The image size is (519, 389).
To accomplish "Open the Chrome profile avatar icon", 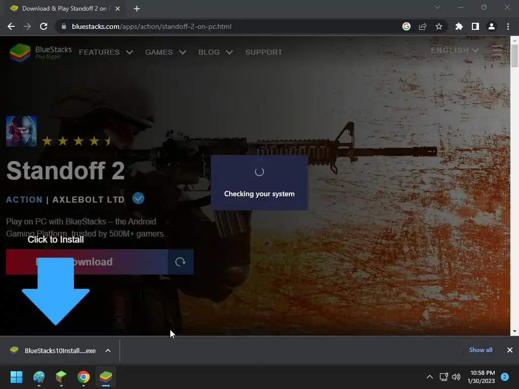I will point(492,26).
